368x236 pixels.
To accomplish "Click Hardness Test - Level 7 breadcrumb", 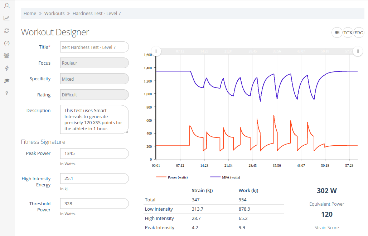I will [x=97, y=13].
